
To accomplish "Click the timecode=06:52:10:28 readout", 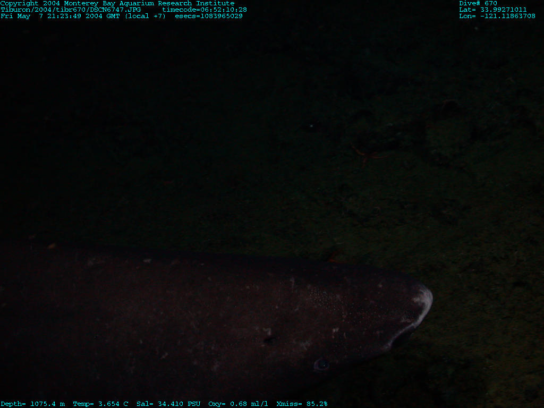I will pos(204,10).
